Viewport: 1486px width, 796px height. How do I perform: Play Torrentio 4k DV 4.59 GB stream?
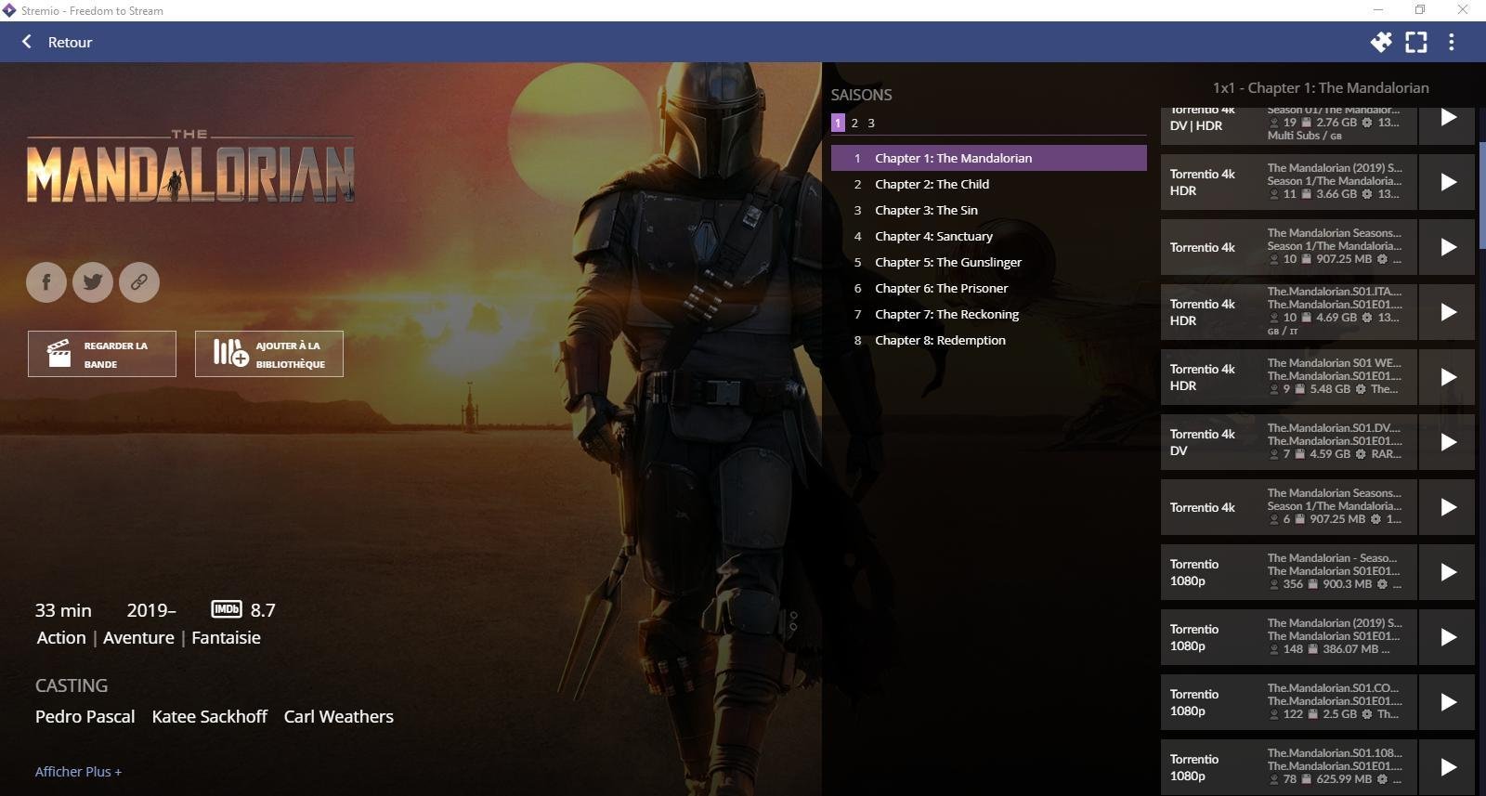click(x=1448, y=442)
